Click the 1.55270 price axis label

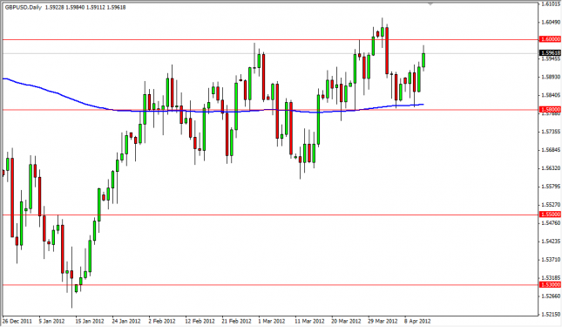point(551,205)
